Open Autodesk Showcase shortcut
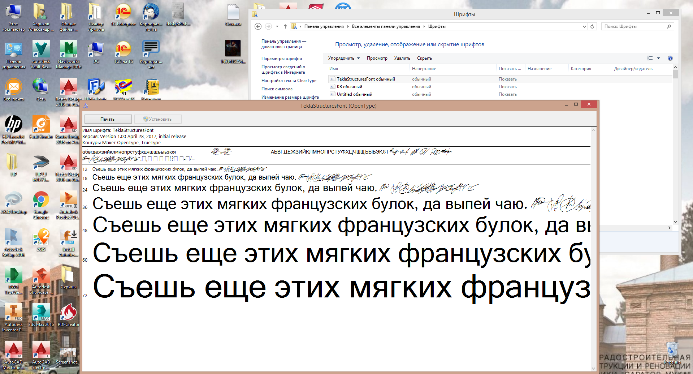The image size is (693, 374). pyautogui.click(x=41, y=280)
